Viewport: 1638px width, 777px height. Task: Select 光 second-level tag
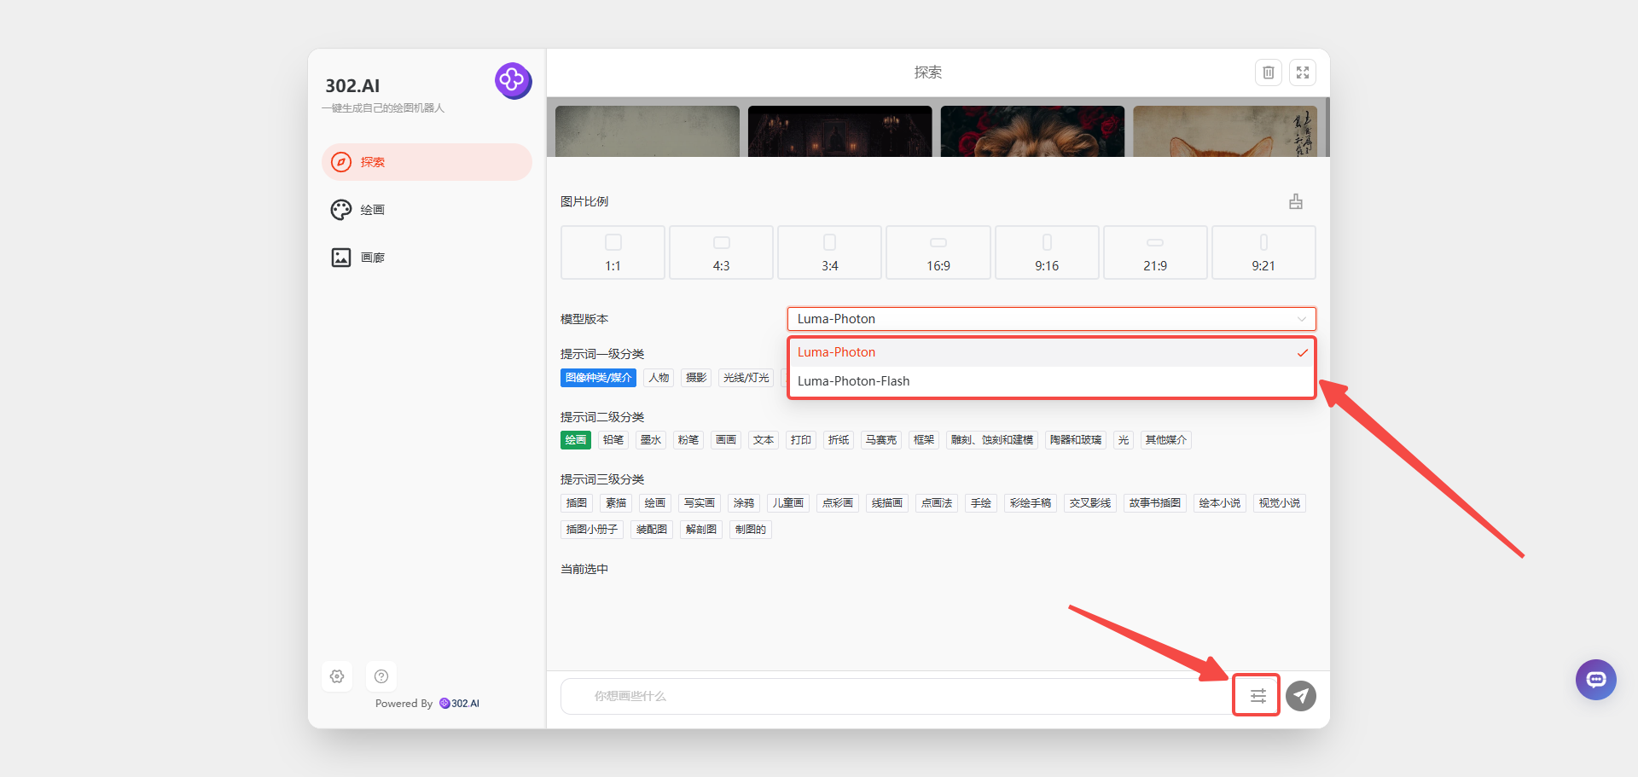(x=1124, y=440)
